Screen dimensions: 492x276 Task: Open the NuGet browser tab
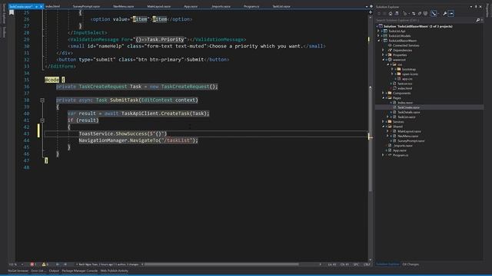pos(18,271)
